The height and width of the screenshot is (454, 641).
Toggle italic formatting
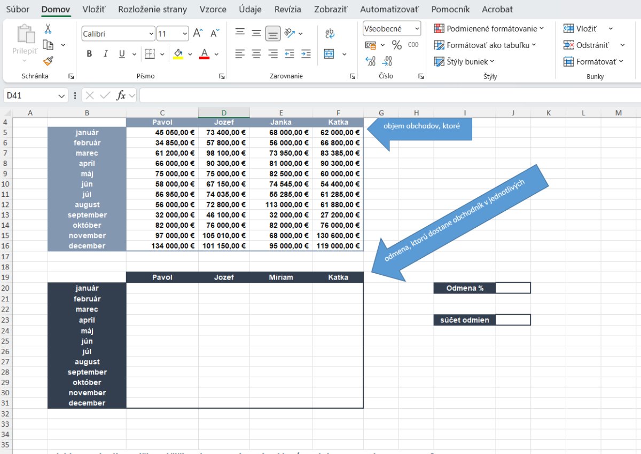click(105, 54)
